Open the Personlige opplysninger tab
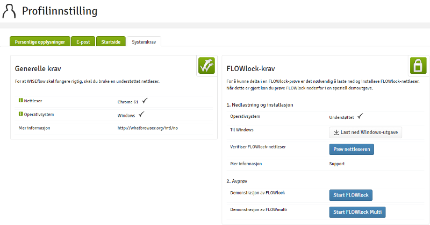Viewport: 430px width, 225px height. coord(39,41)
